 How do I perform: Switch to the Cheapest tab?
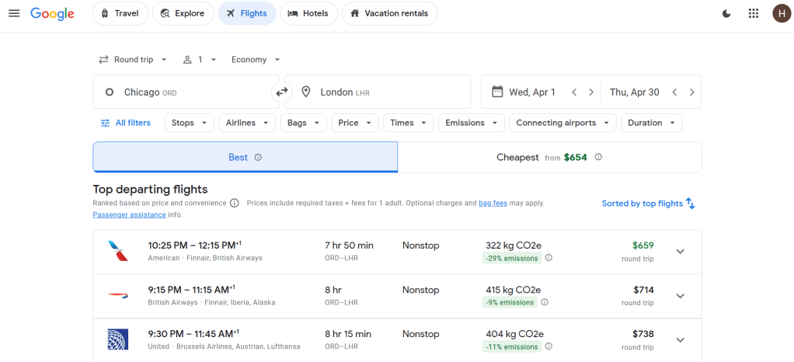pyautogui.click(x=549, y=157)
